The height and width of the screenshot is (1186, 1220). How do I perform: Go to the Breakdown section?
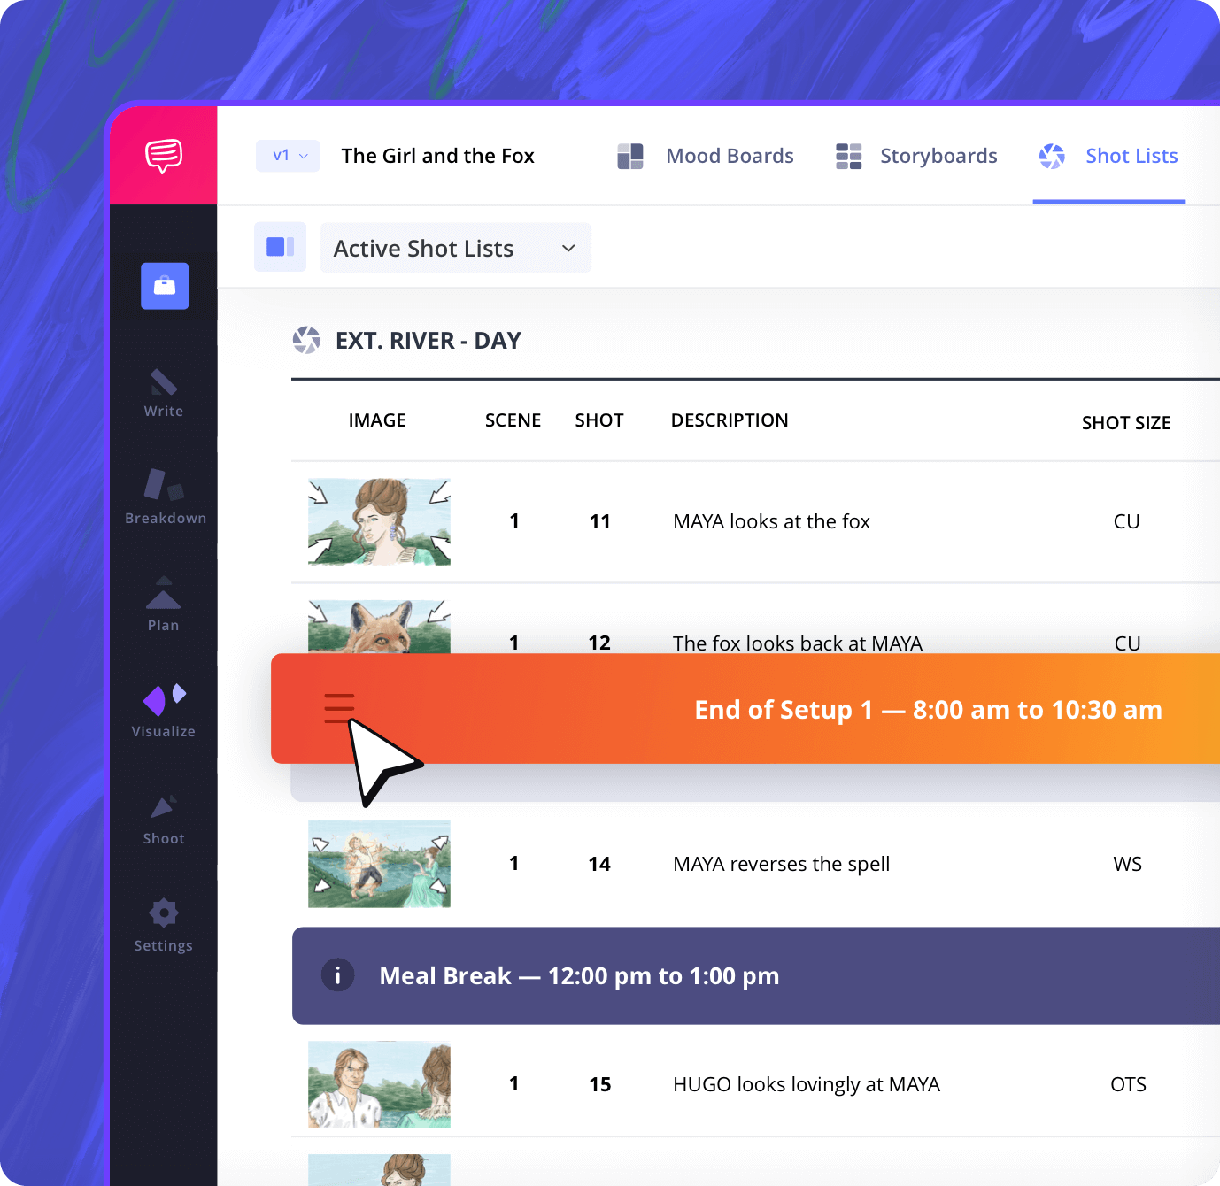click(x=165, y=497)
